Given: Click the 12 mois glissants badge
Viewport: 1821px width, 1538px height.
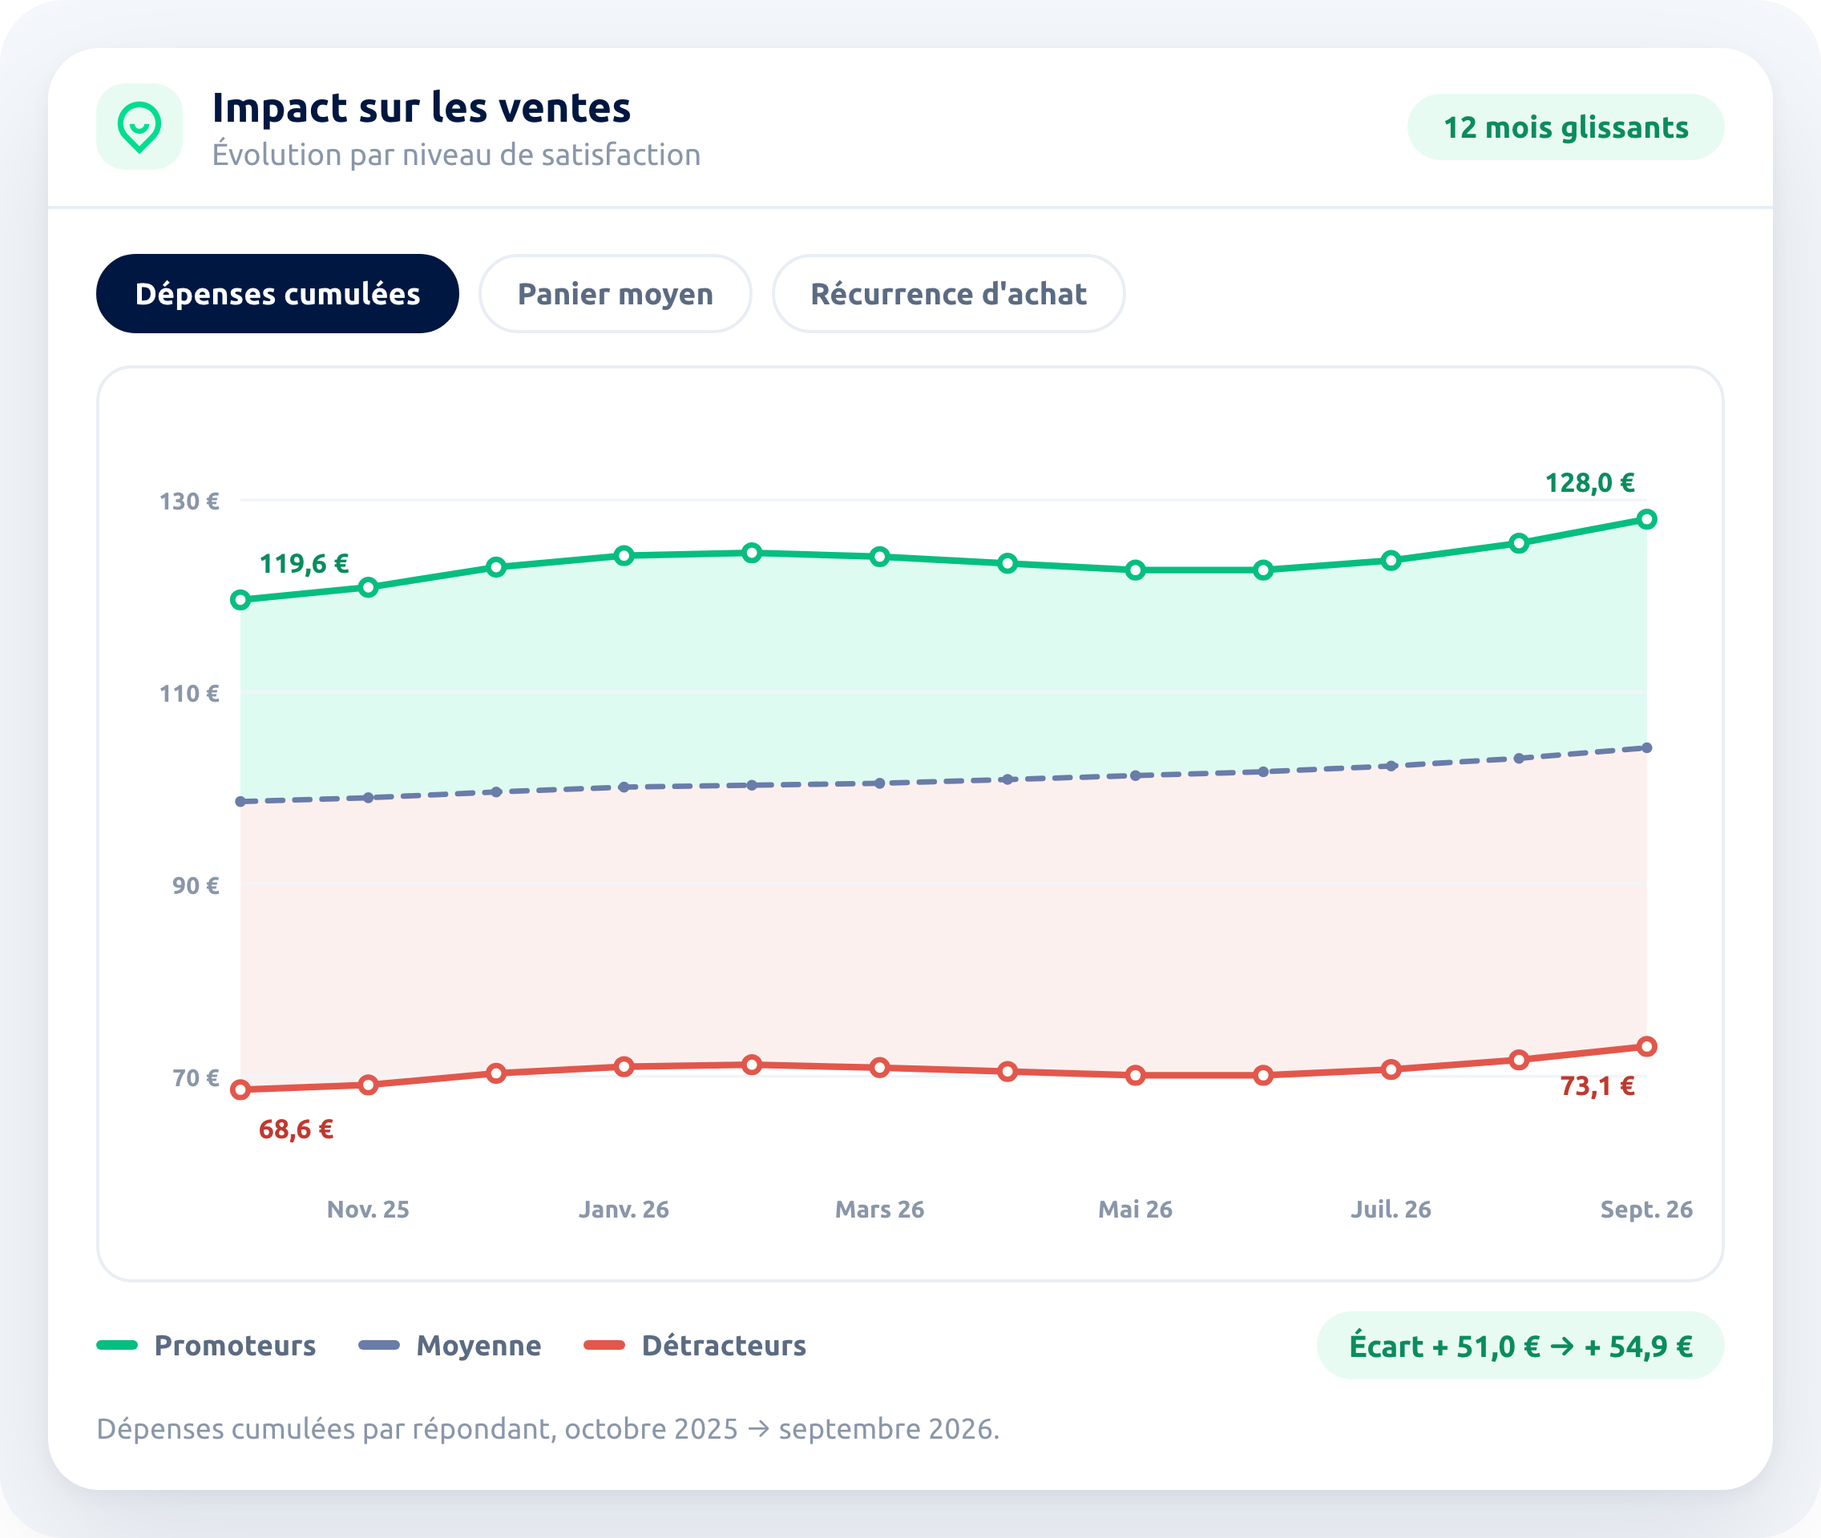Looking at the screenshot, I should [x=1565, y=127].
